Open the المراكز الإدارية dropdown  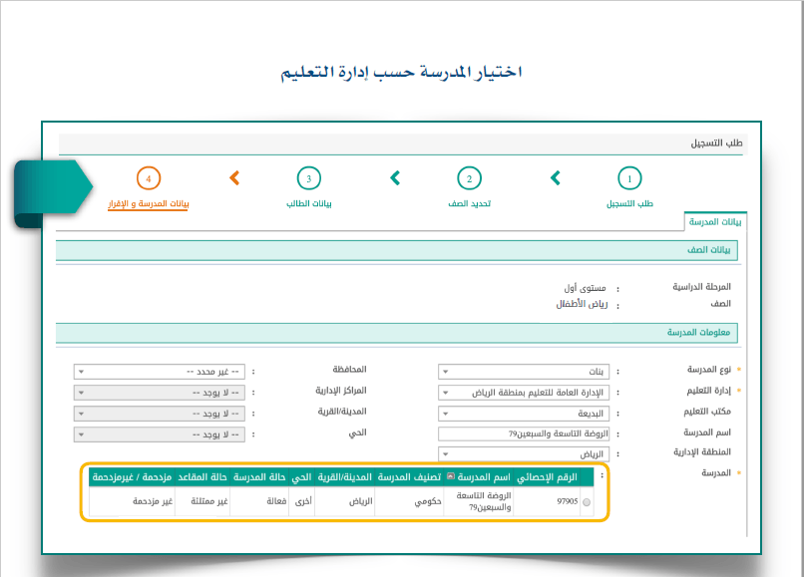click(160, 393)
